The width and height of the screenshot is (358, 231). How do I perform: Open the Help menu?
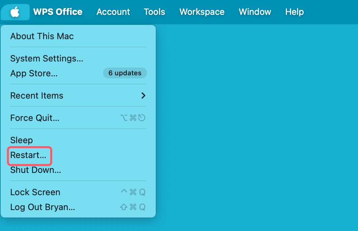[294, 12]
